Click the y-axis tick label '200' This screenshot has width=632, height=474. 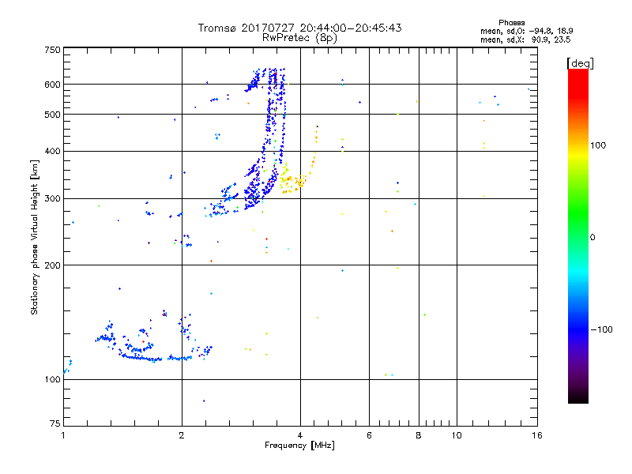52,265
